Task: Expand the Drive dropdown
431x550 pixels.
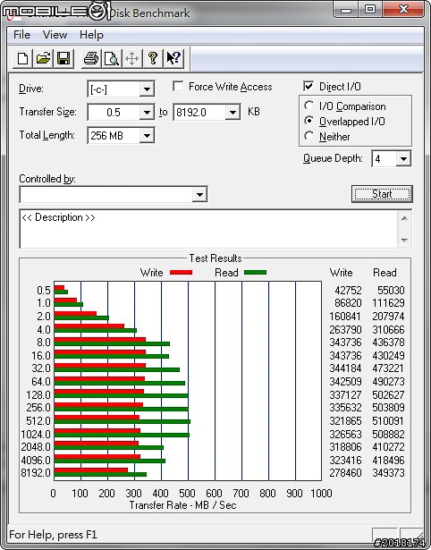Action: (x=147, y=89)
